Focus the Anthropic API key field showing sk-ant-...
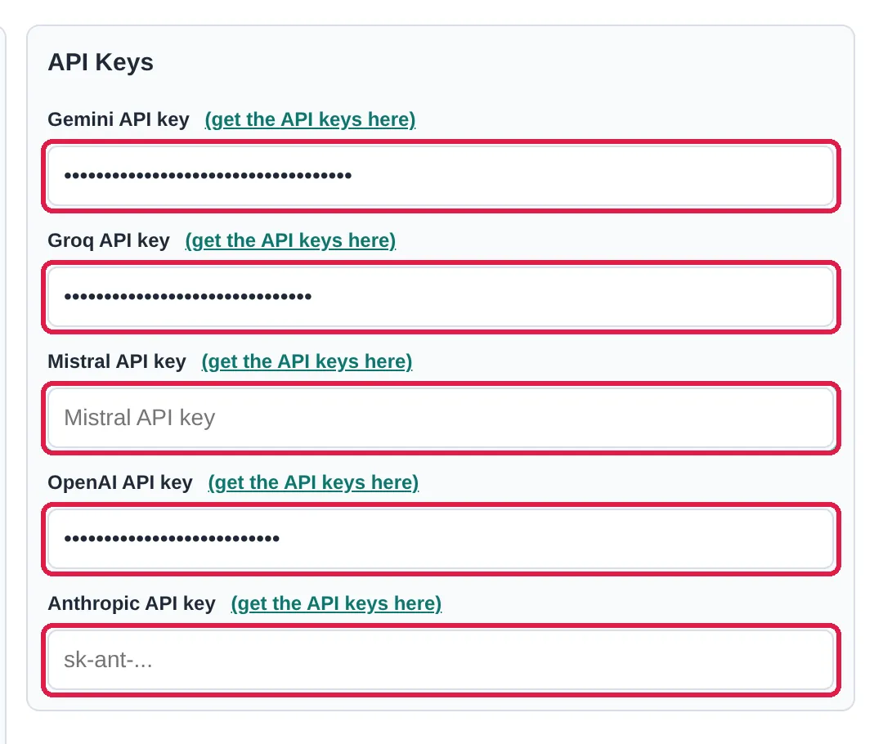Viewport: 883px width, 744px height. (441, 660)
